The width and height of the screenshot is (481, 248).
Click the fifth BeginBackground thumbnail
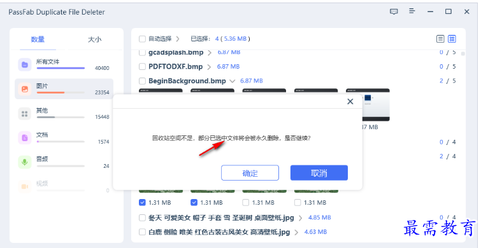point(376,105)
